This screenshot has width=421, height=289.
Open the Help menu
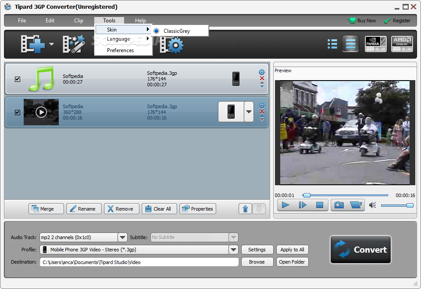point(140,21)
